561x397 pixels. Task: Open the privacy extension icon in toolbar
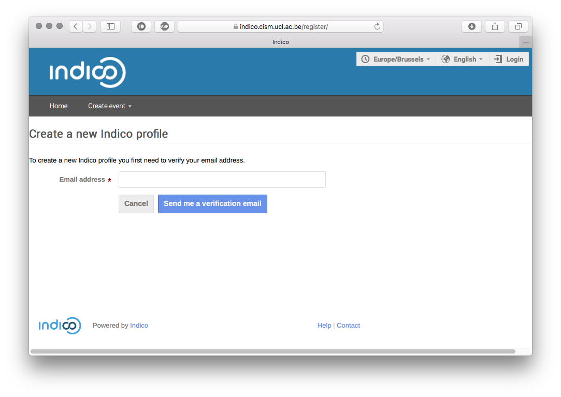[141, 26]
